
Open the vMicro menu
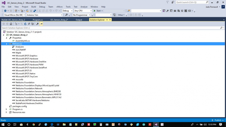(60, 7)
